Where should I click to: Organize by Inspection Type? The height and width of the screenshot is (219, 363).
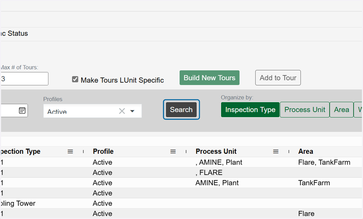coord(250,110)
